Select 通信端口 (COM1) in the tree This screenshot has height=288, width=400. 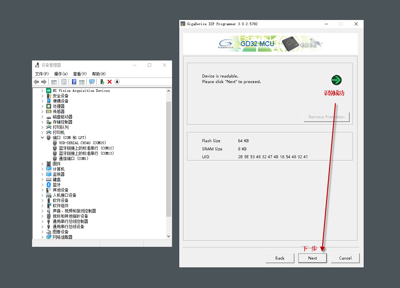tap(74, 159)
